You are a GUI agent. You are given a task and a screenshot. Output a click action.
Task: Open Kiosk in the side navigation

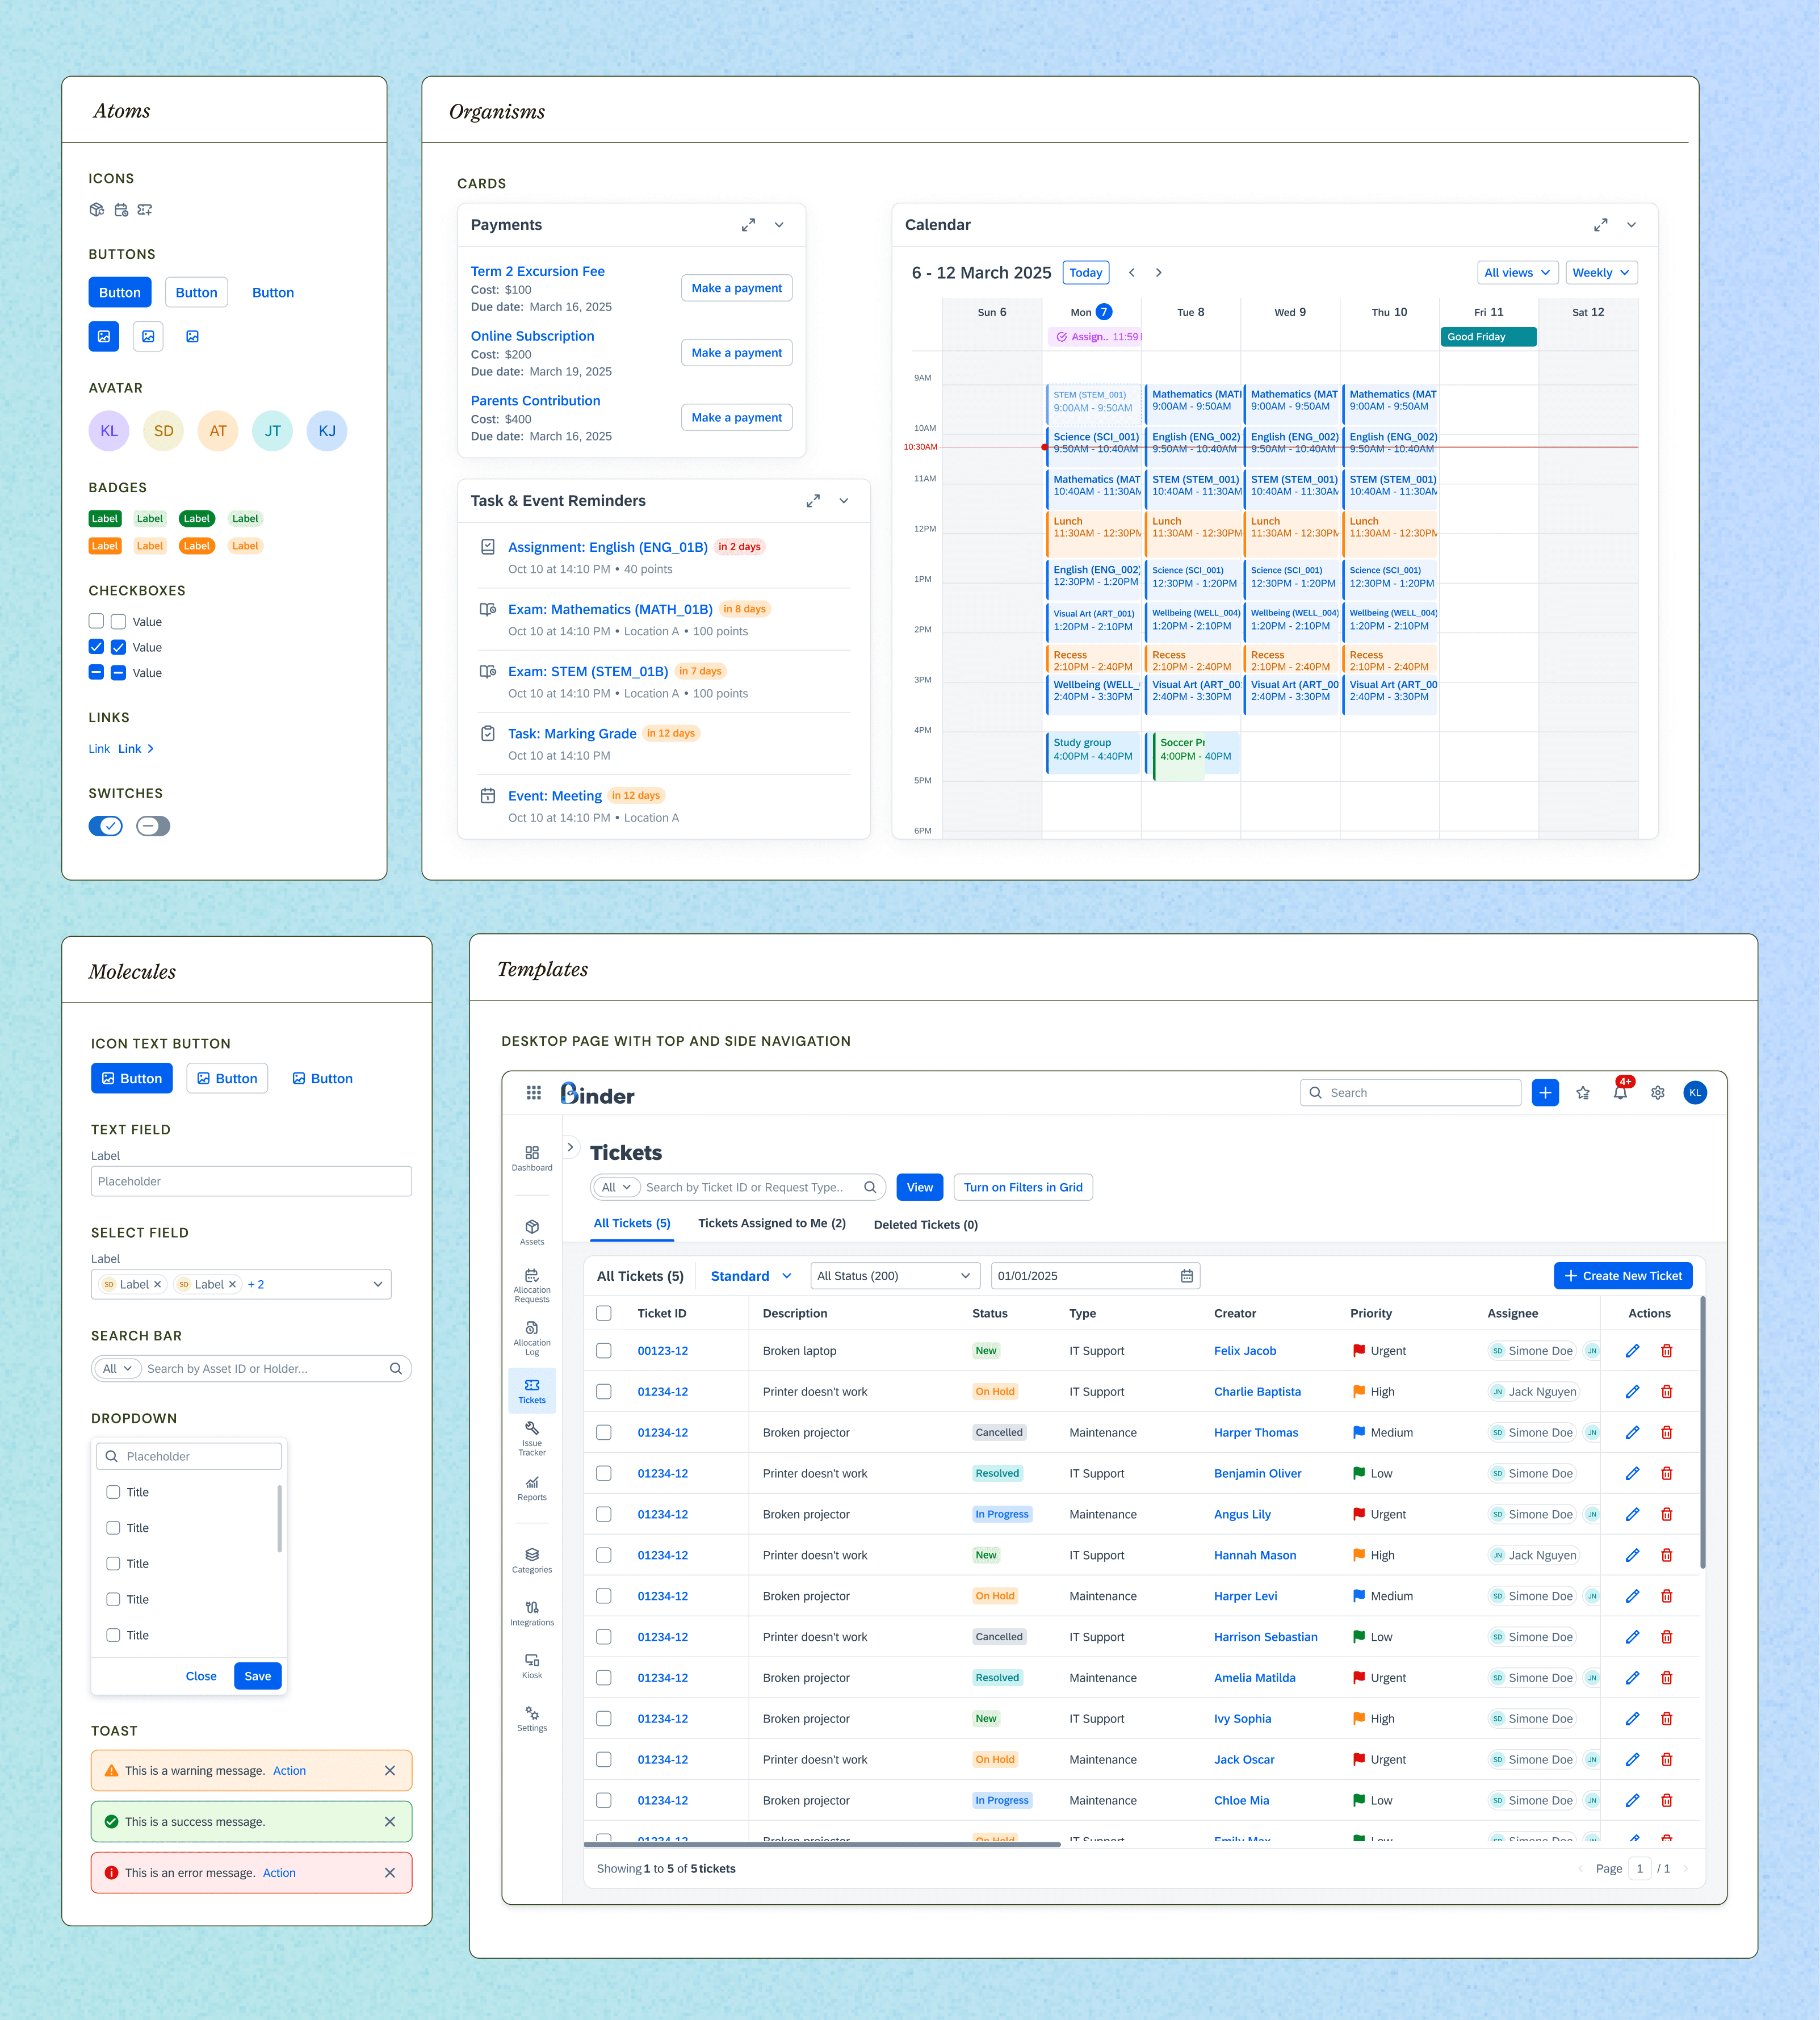[532, 1667]
